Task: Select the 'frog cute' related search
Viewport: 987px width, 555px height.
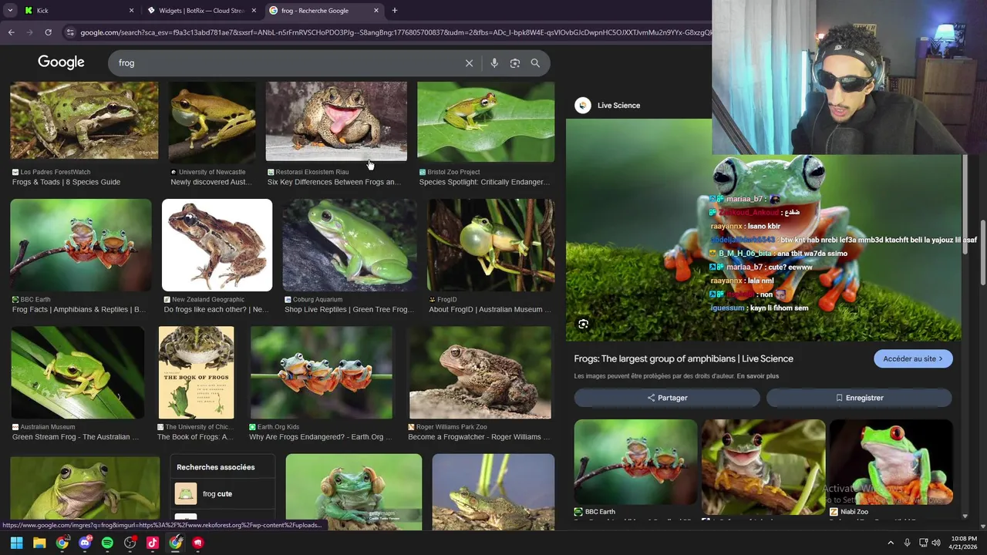Action: [x=223, y=493]
